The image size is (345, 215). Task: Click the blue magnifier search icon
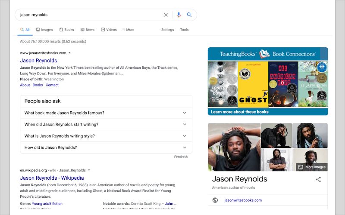[189, 15]
